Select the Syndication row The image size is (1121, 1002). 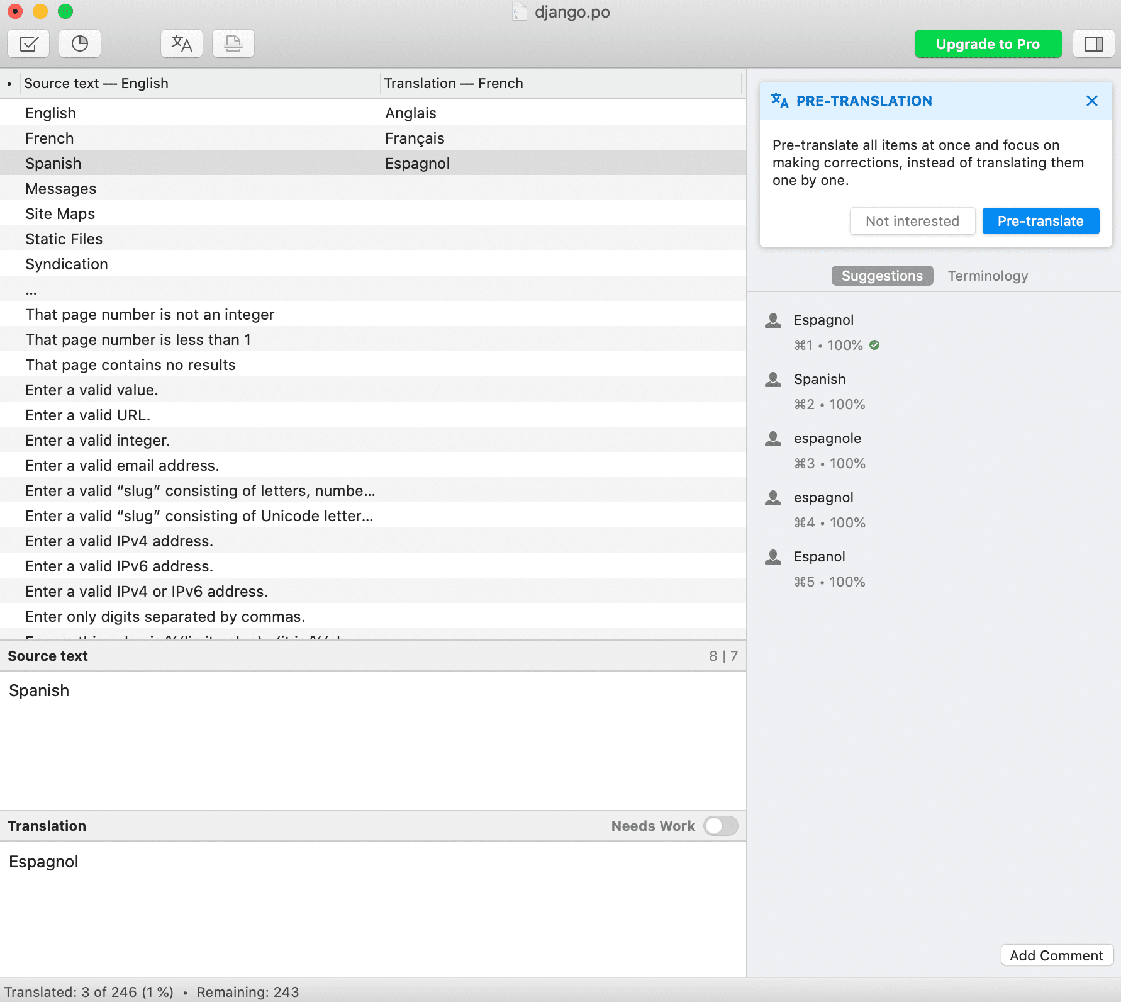tap(373, 264)
